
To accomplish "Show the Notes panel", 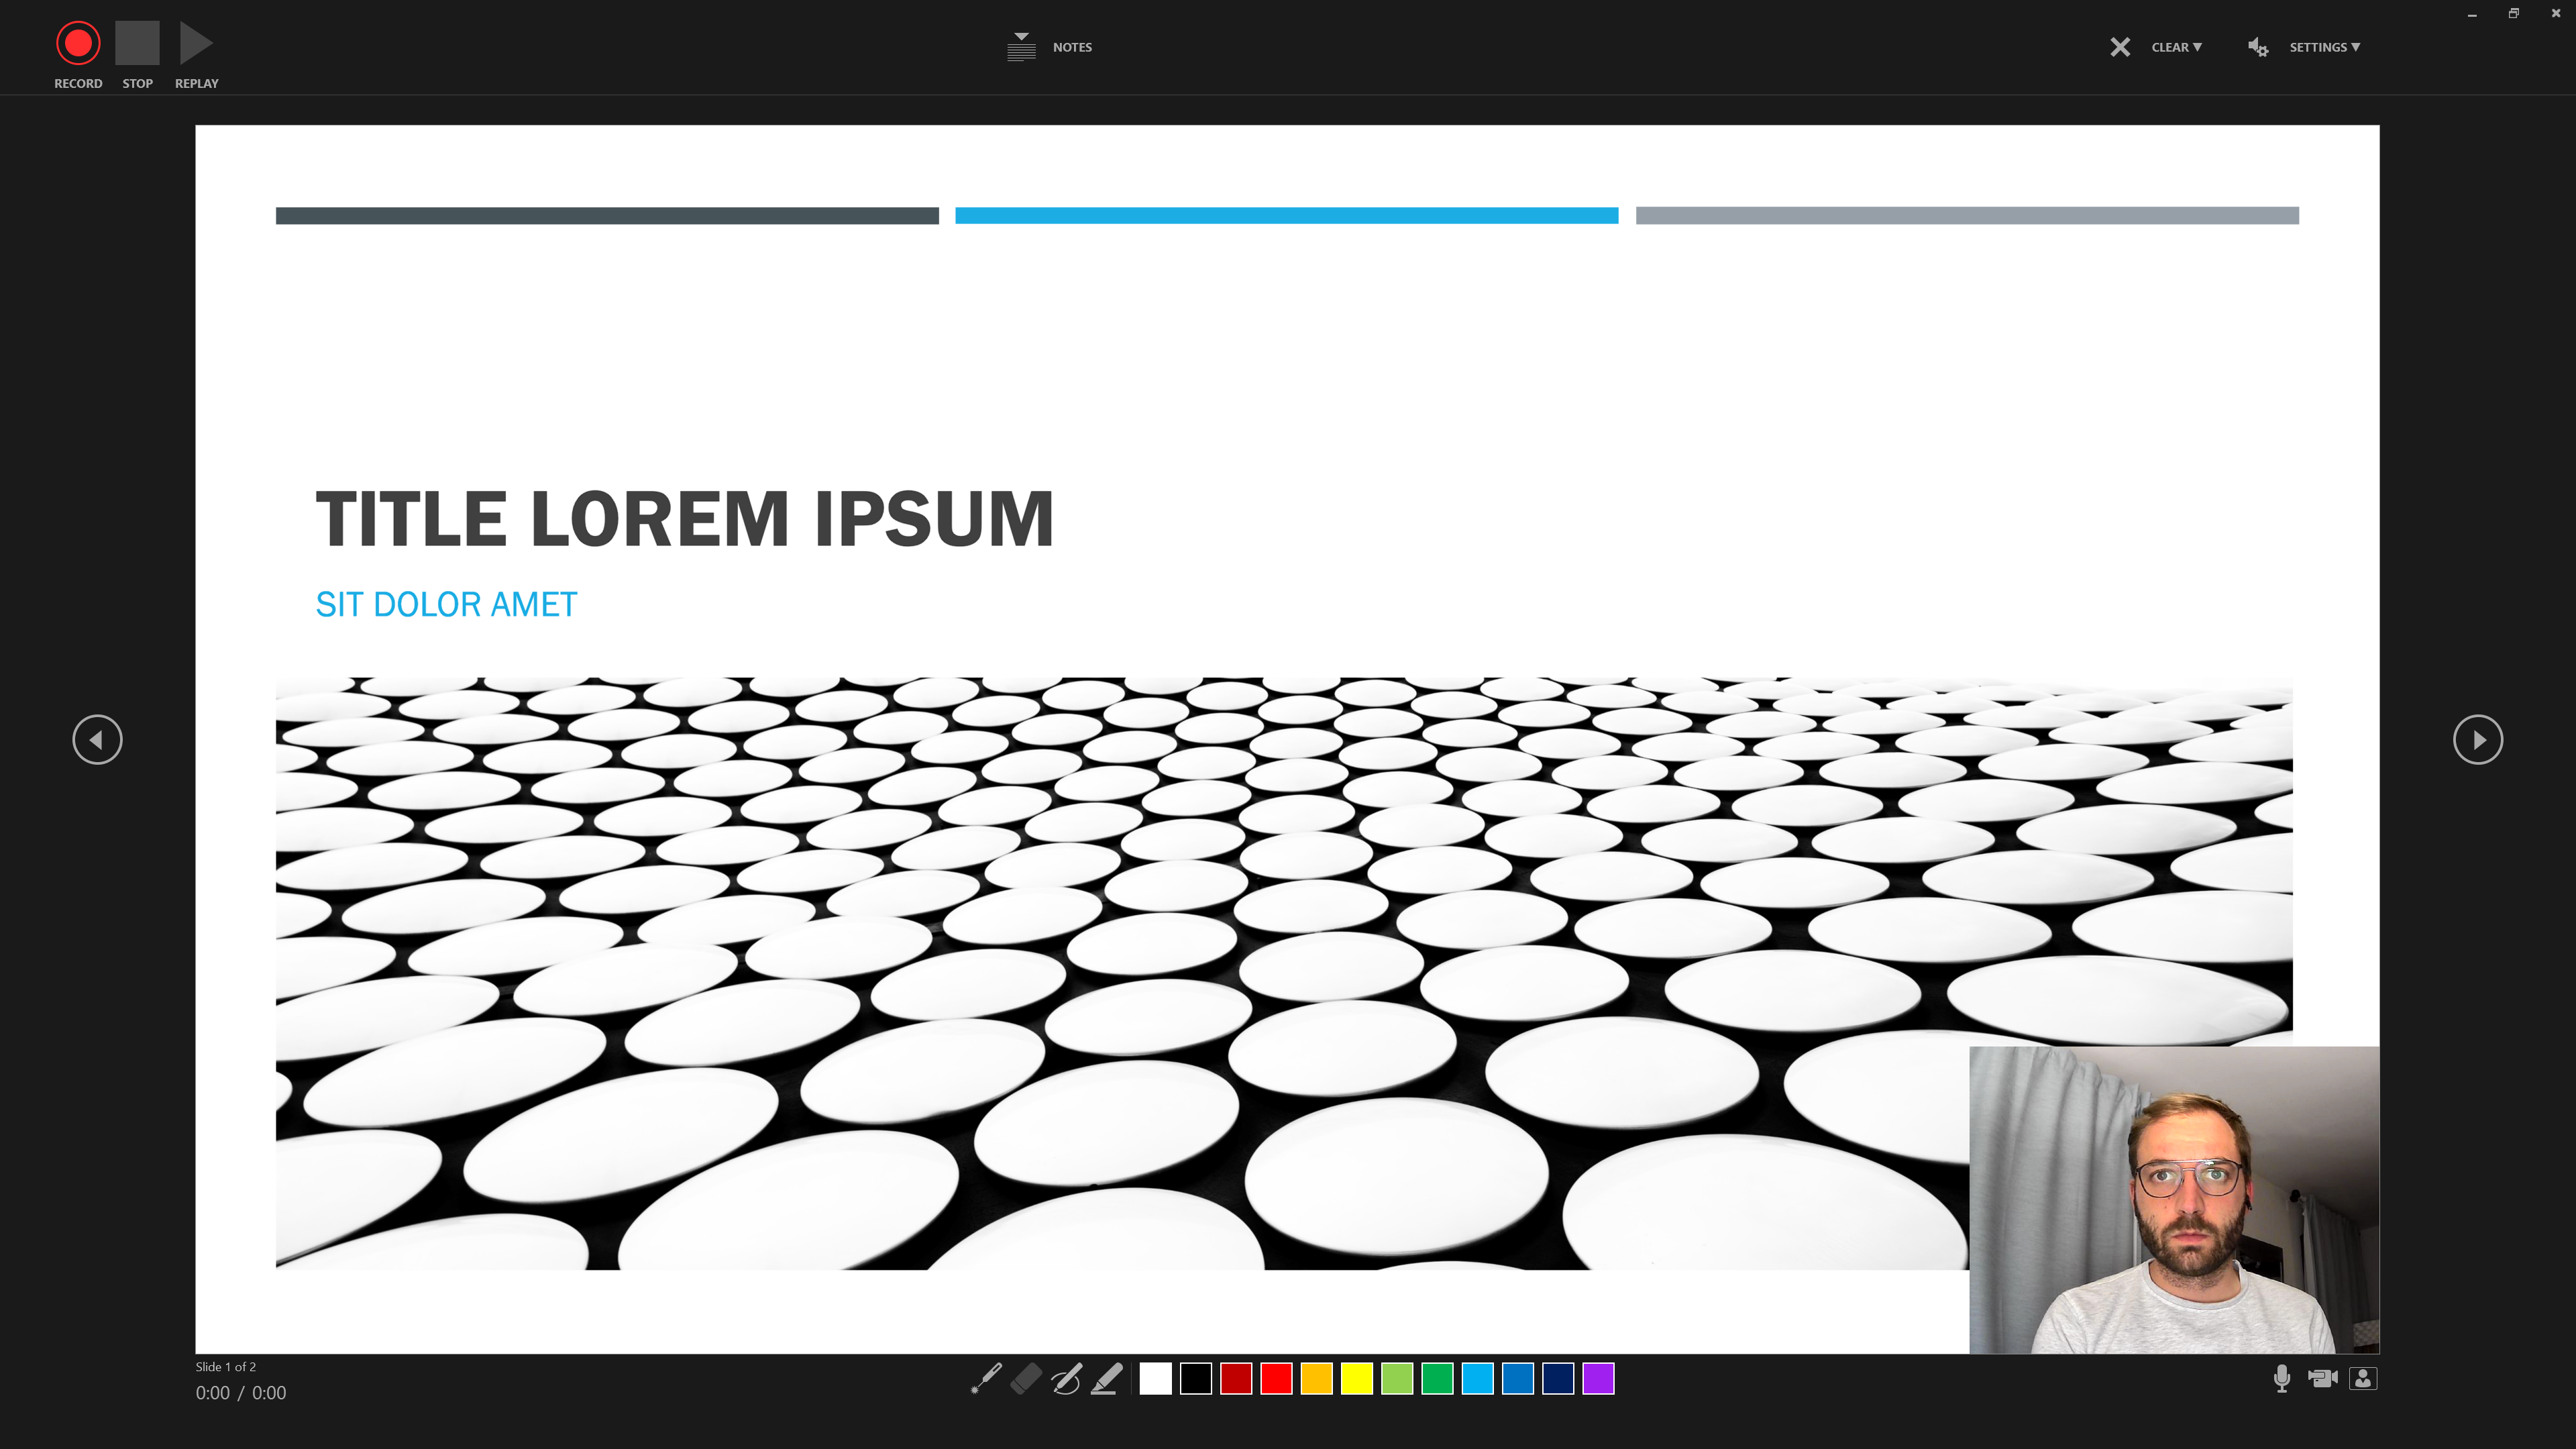I will pos(1049,47).
